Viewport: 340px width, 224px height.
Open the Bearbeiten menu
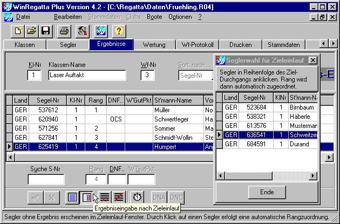(x=67, y=17)
